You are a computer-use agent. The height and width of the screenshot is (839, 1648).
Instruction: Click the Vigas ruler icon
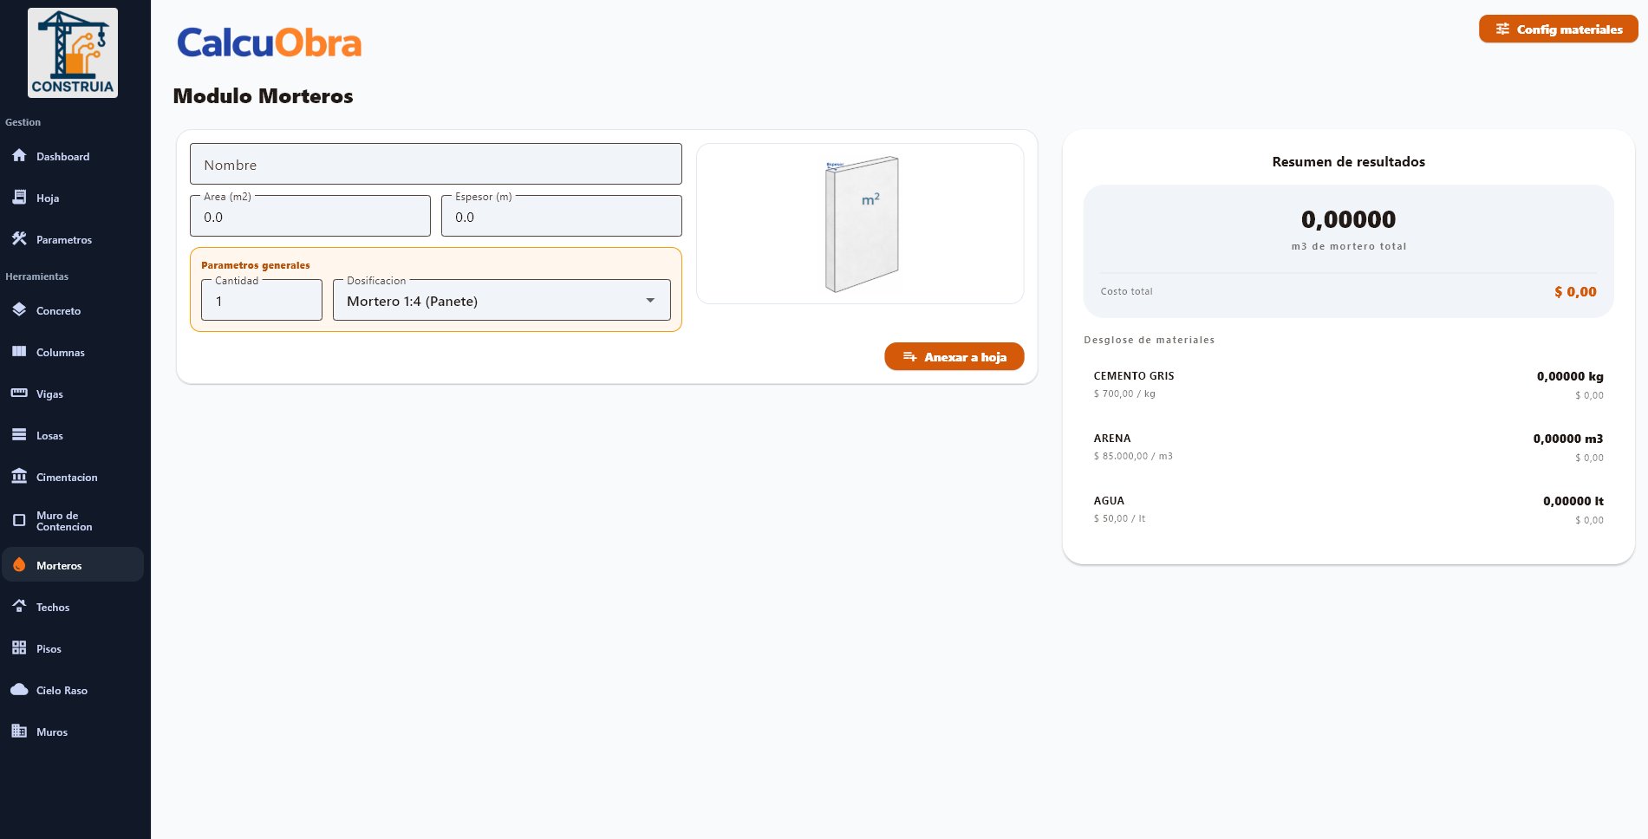19,393
